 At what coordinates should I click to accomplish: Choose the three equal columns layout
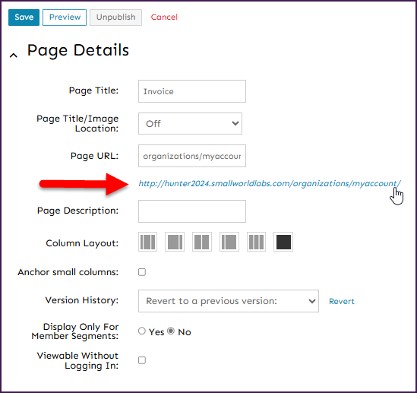coord(256,242)
